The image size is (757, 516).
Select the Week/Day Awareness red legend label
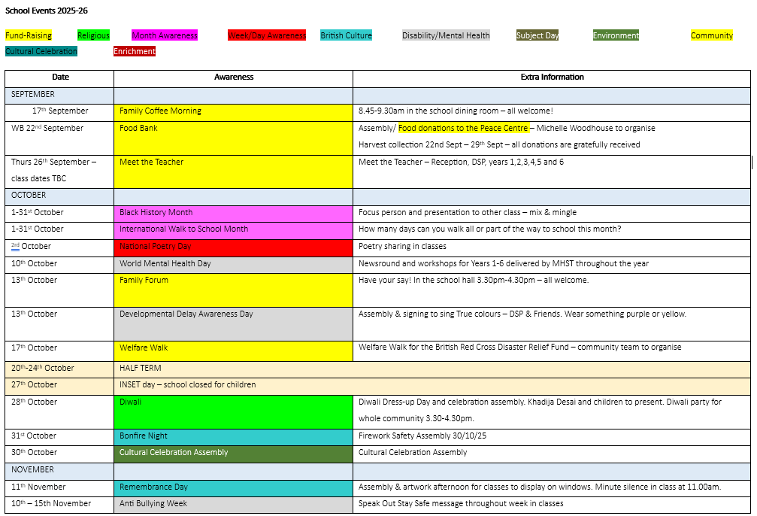coord(267,35)
